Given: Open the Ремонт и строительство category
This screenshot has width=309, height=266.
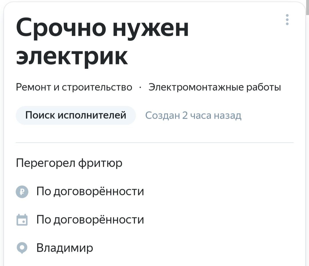Looking at the screenshot, I should pos(74,87).
